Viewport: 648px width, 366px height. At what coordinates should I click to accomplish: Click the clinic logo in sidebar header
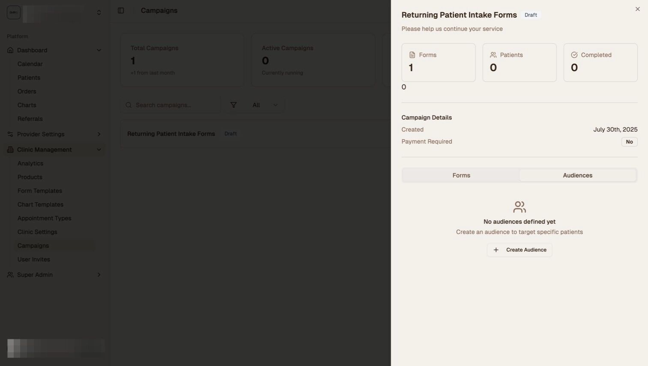coord(14,12)
